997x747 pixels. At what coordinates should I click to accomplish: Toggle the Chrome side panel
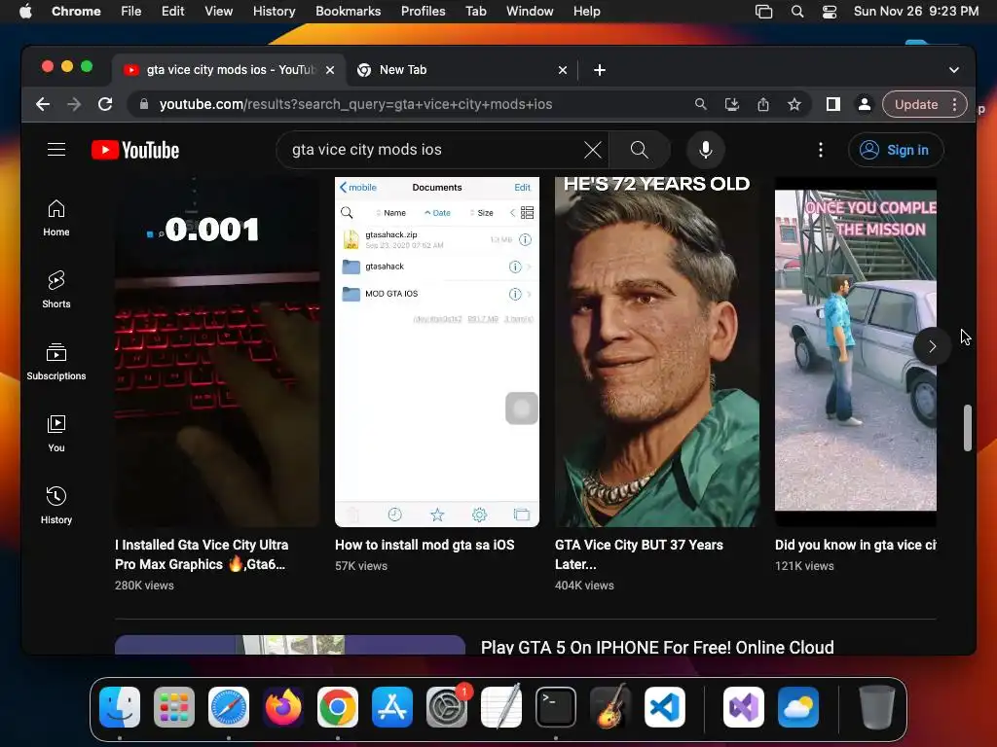click(833, 104)
